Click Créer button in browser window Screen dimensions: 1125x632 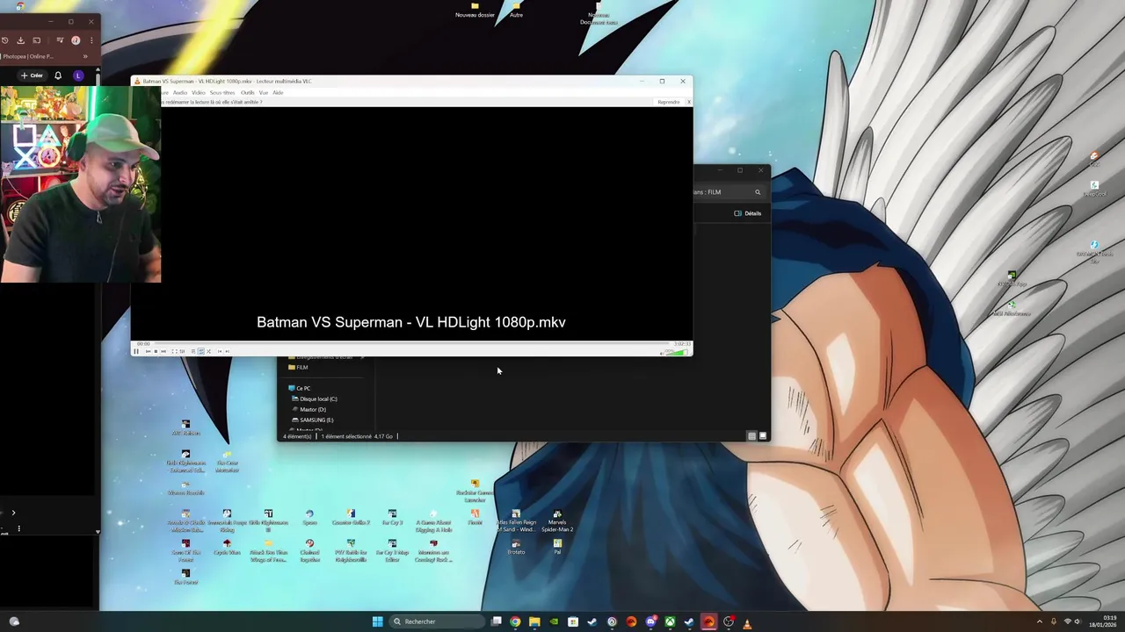click(32, 75)
